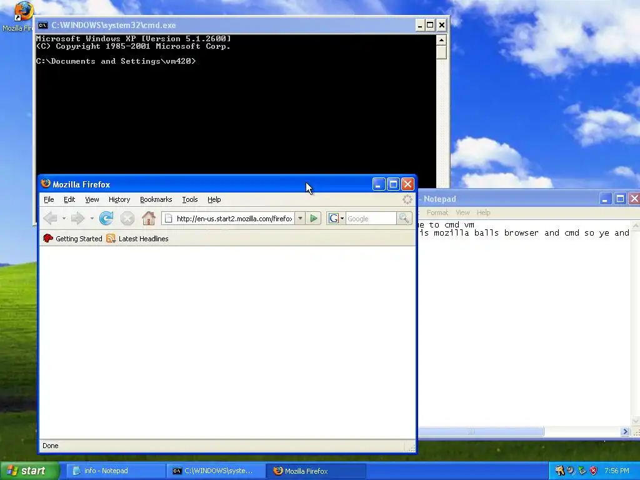Click the Windows Start button

tap(30, 471)
